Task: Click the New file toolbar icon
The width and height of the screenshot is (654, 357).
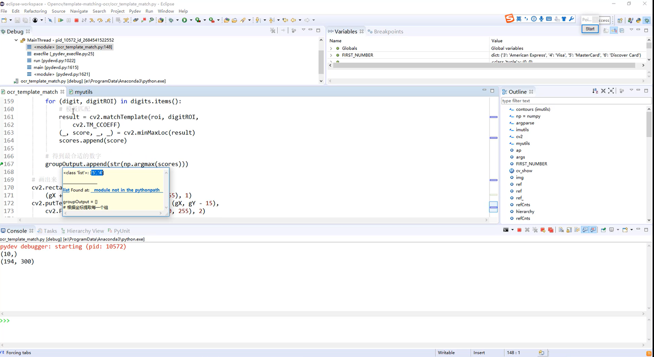Action: click(4, 20)
